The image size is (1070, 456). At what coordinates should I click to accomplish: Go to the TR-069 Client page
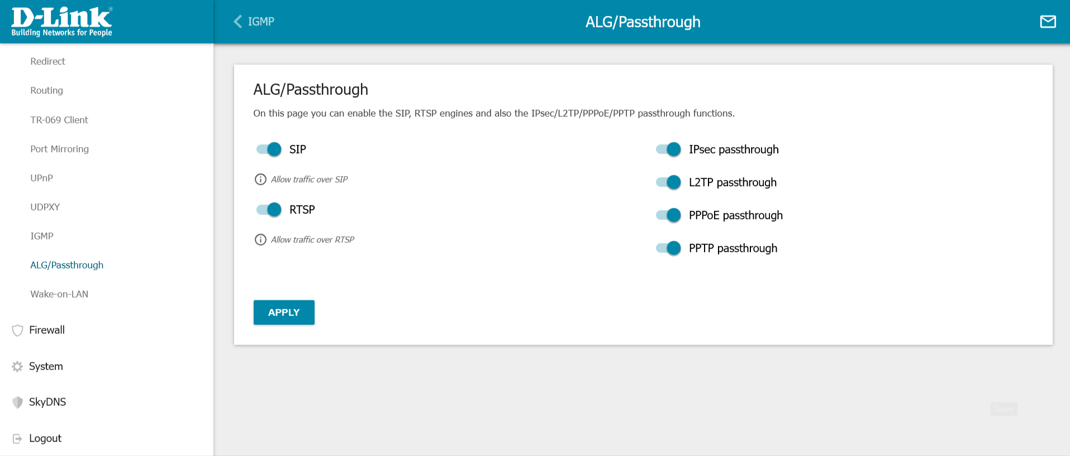(59, 120)
